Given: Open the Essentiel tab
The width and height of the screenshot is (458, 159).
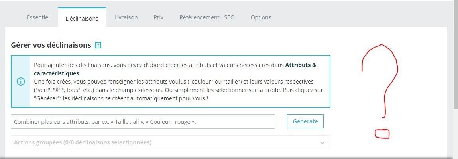Looking at the screenshot, I should coord(38,17).
